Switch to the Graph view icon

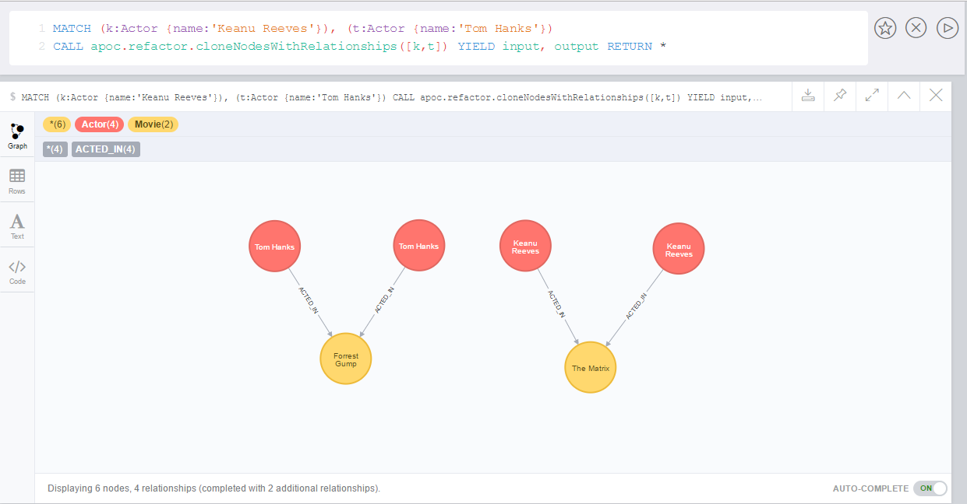pyautogui.click(x=17, y=135)
